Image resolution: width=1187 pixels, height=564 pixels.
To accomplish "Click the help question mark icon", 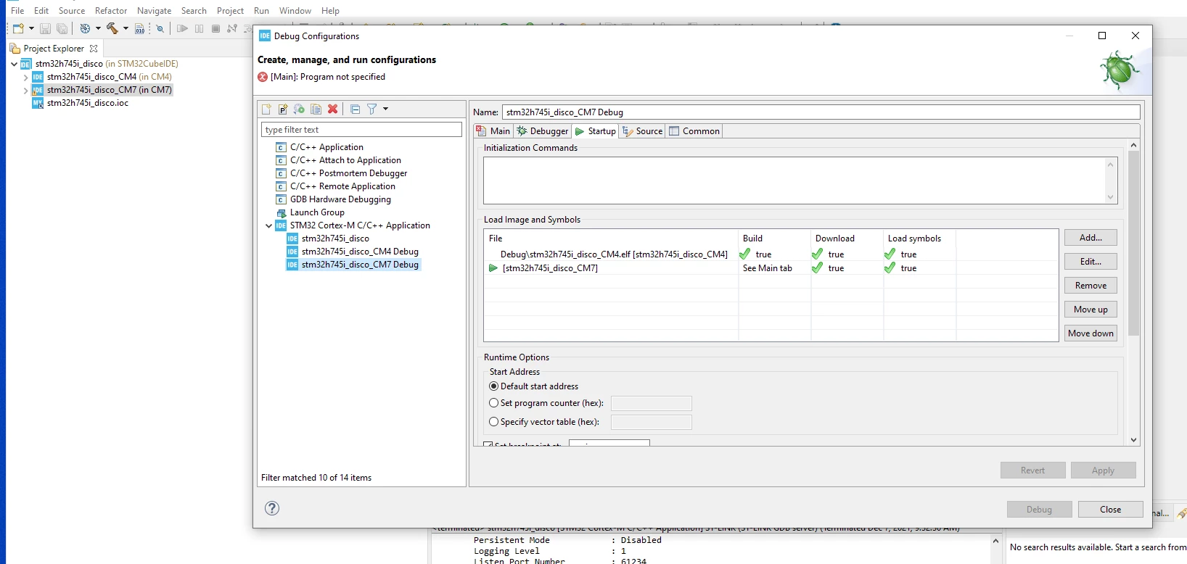I will [x=272, y=508].
